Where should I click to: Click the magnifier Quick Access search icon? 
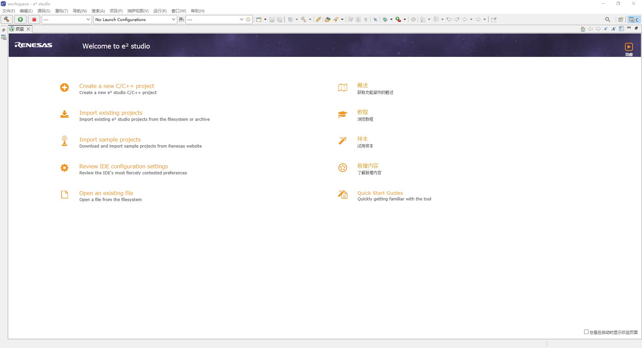tap(608, 19)
